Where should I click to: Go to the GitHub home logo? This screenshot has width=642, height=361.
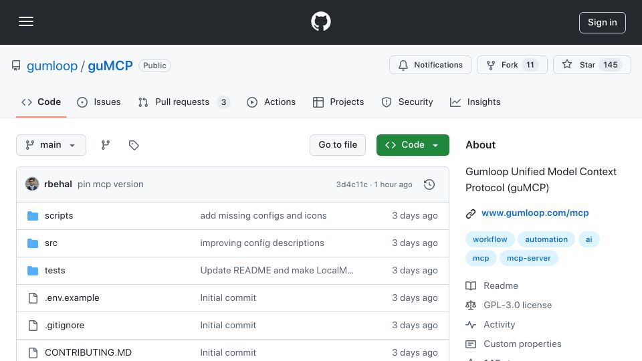pos(320,21)
